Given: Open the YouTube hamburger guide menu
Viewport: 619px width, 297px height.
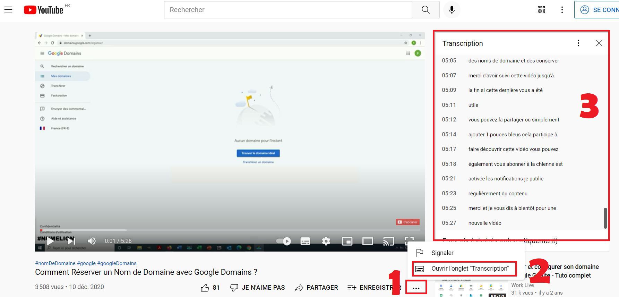Looking at the screenshot, I should pyautogui.click(x=8, y=10).
